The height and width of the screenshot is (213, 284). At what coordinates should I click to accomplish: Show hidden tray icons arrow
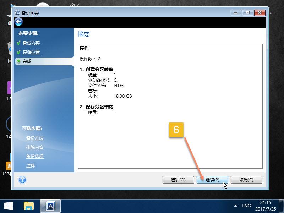(235, 206)
